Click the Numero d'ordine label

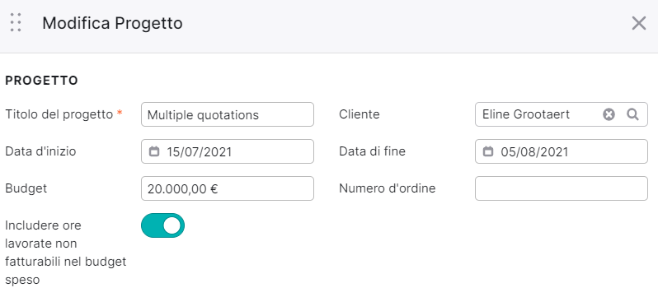(388, 188)
